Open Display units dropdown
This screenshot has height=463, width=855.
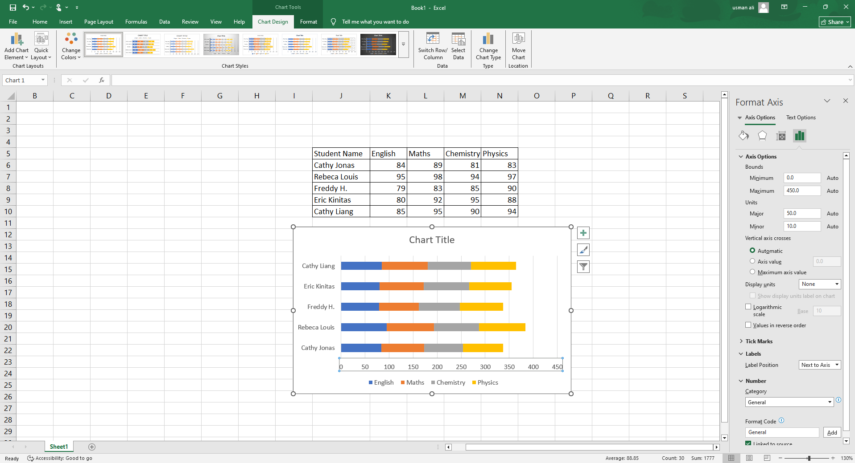(x=820, y=284)
